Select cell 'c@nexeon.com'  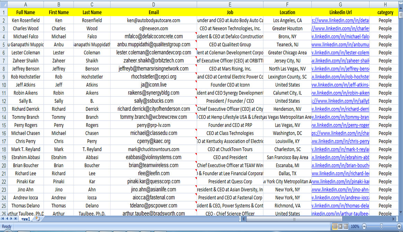[154, 28]
